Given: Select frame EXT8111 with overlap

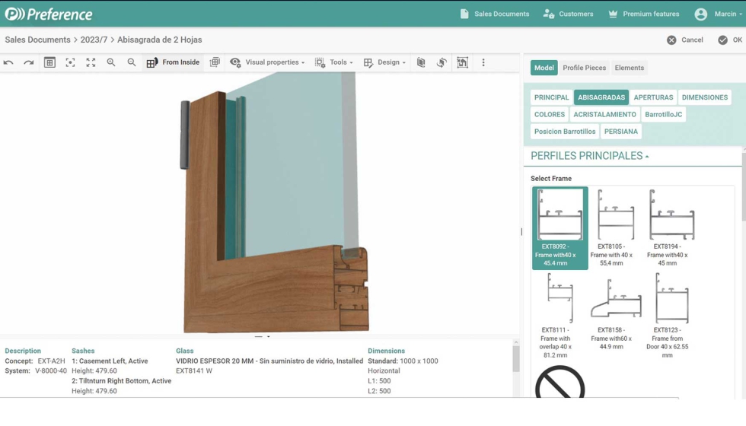Looking at the screenshot, I should click(560, 316).
